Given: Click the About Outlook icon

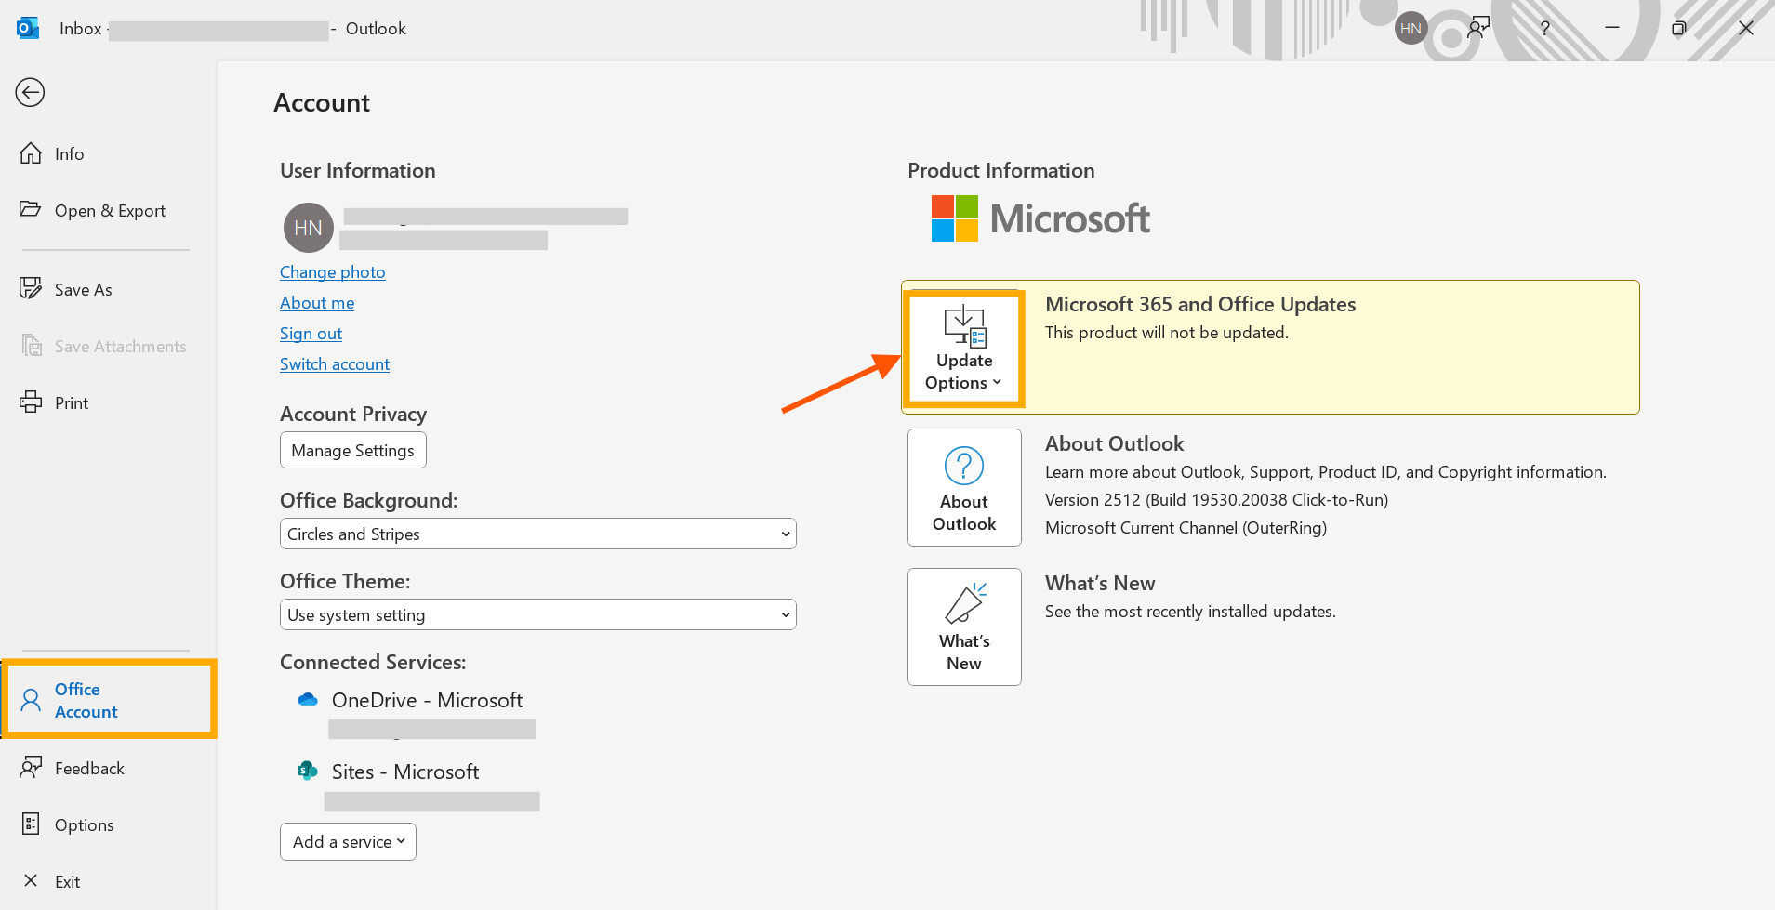Looking at the screenshot, I should pyautogui.click(x=963, y=487).
